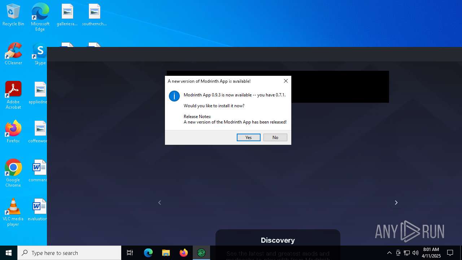Open Edge from the taskbar

click(x=148, y=253)
